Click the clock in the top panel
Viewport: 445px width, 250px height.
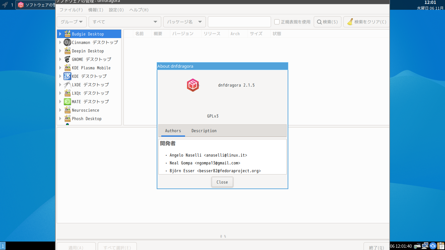(x=430, y=5)
